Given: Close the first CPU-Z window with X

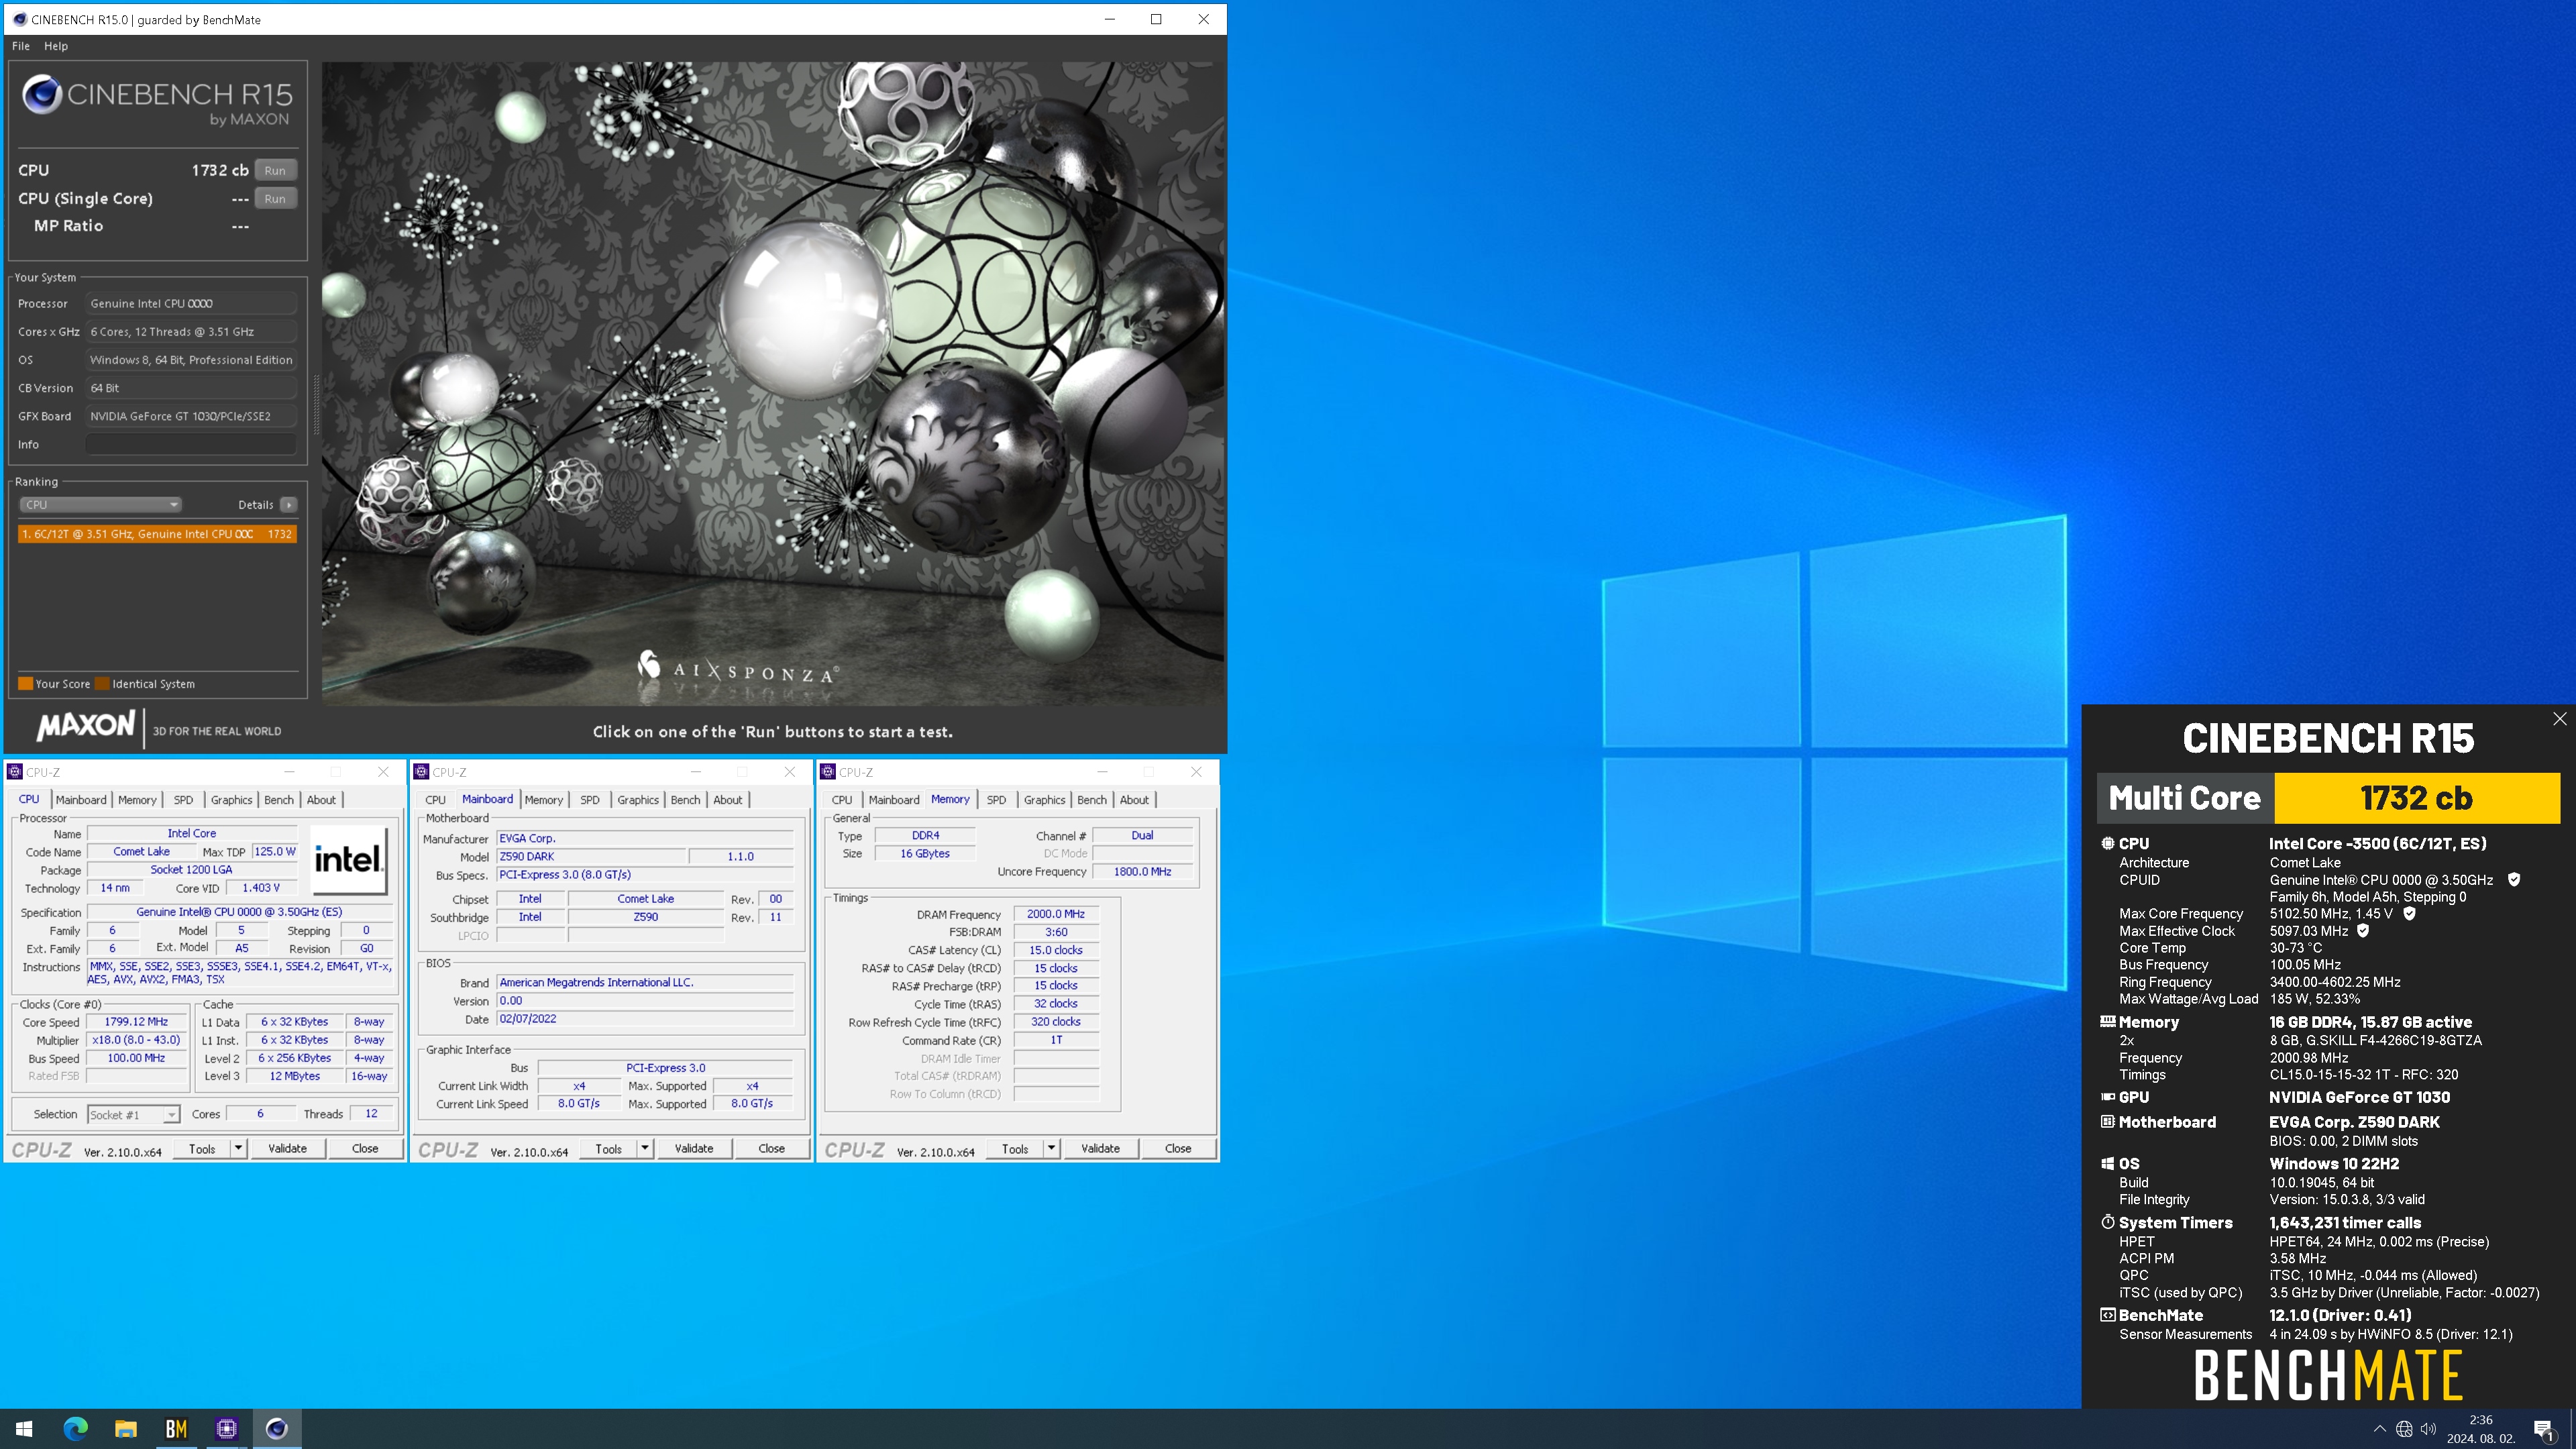Looking at the screenshot, I should (383, 772).
